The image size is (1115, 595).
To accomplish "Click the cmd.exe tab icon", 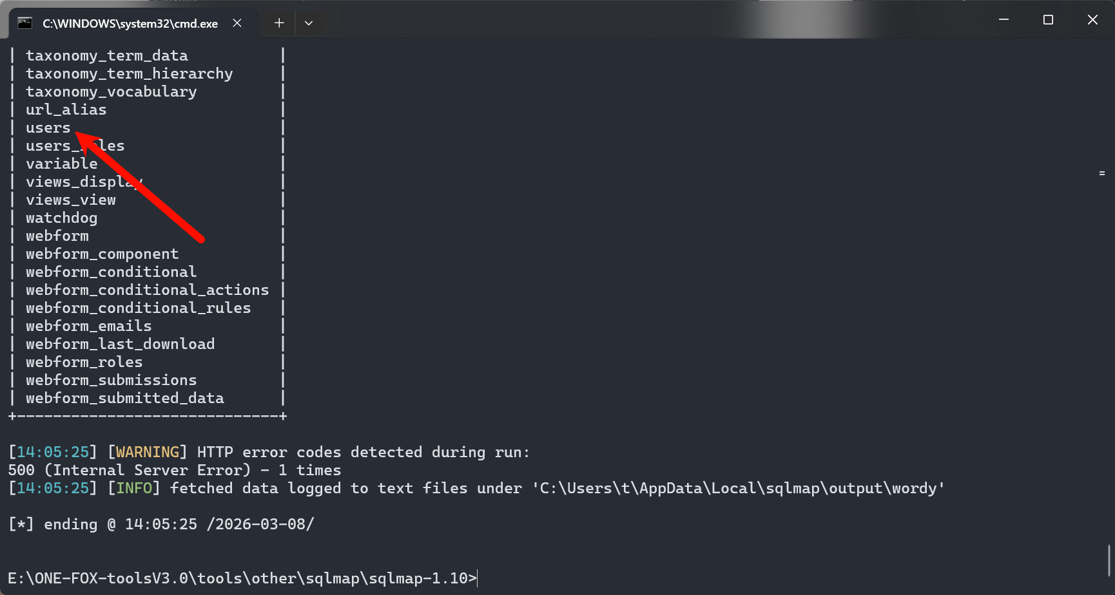I will [x=24, y=23].
